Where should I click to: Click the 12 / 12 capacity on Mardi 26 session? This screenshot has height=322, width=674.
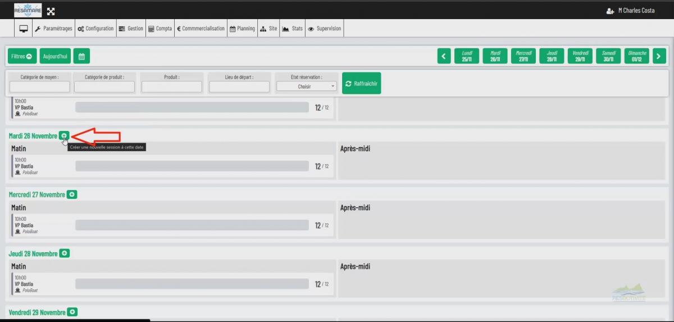(x=322, y=166)
